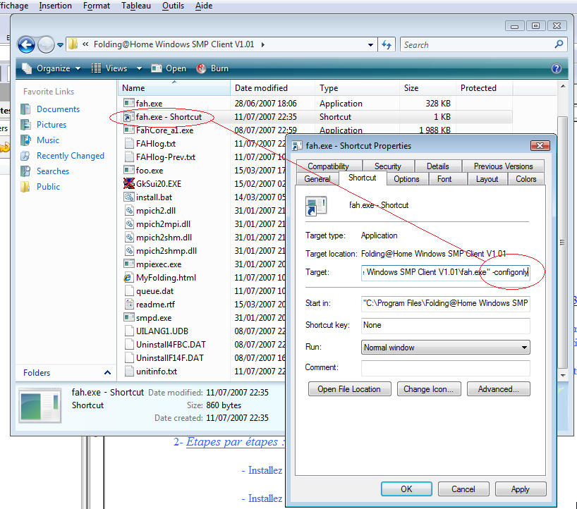Click the Change Icon button
577x509 pixels.
(429, 389)
